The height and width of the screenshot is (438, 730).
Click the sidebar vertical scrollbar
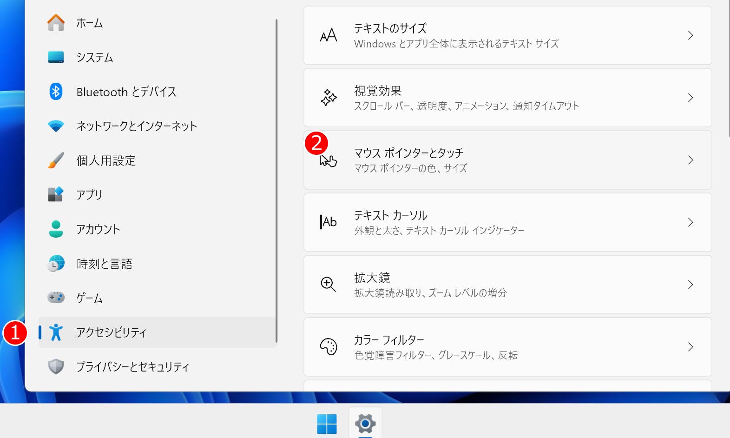click(x=276, y=180)
